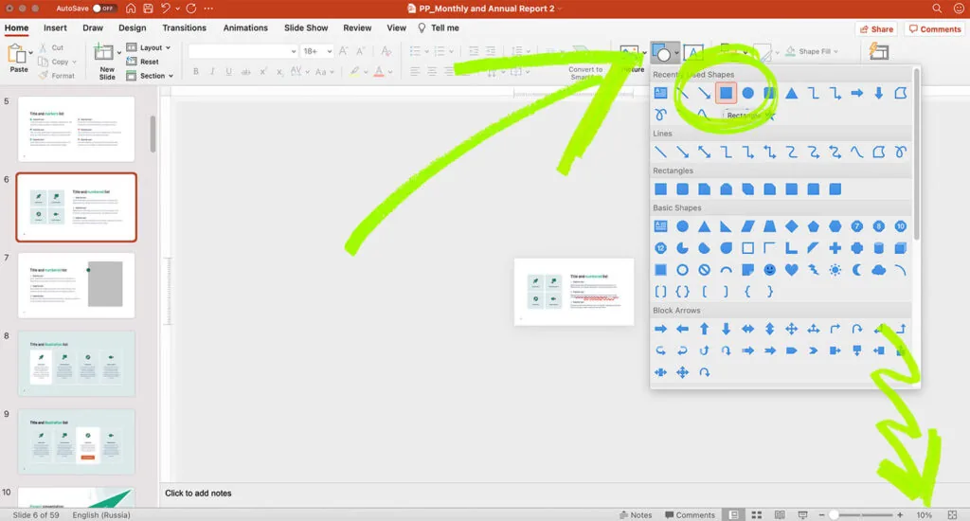Go to Transitions tab
Screen dimensions: 970x521
pos(185,27)
